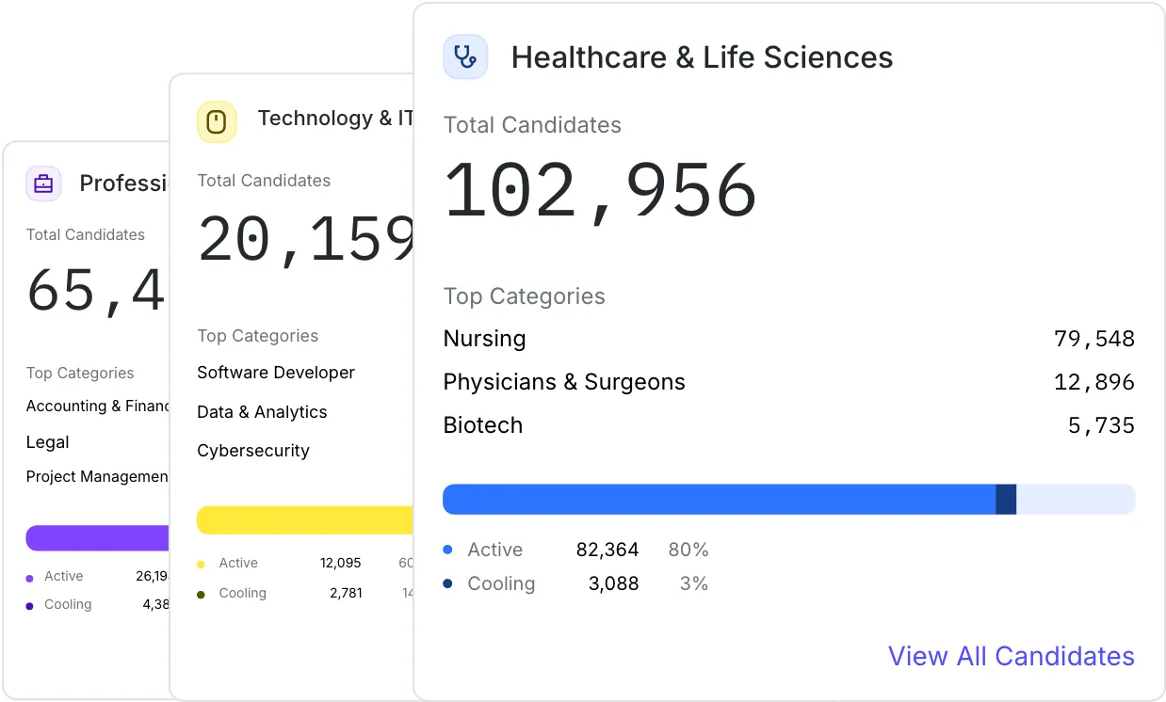This screenshot has height=702, width=1166.
Task: Open View All Candidates link
Action: pos(1012,656)
